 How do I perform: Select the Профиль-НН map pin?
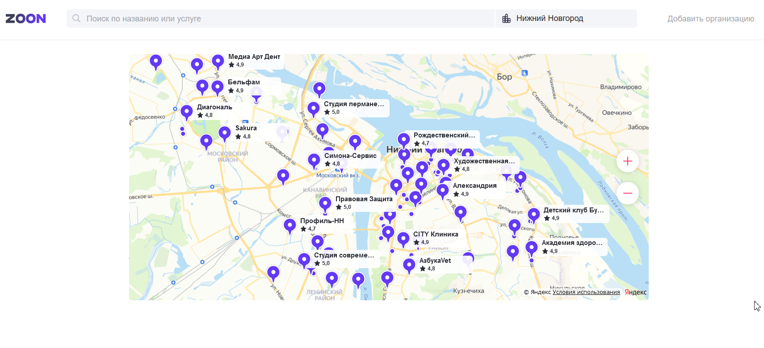pyautogui.click(x=290, y=226)
